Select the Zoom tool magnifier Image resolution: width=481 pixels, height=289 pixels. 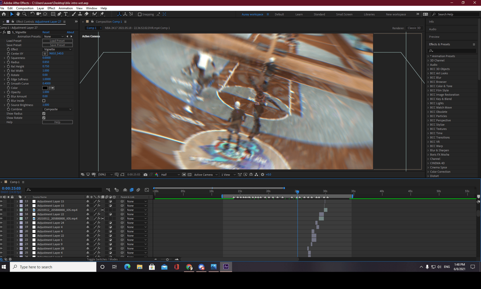coord(24,14)
